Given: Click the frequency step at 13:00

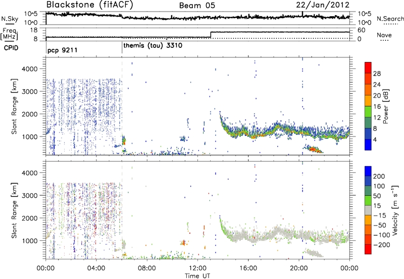Looking at the screenshot, I should [x=211, y=35].
